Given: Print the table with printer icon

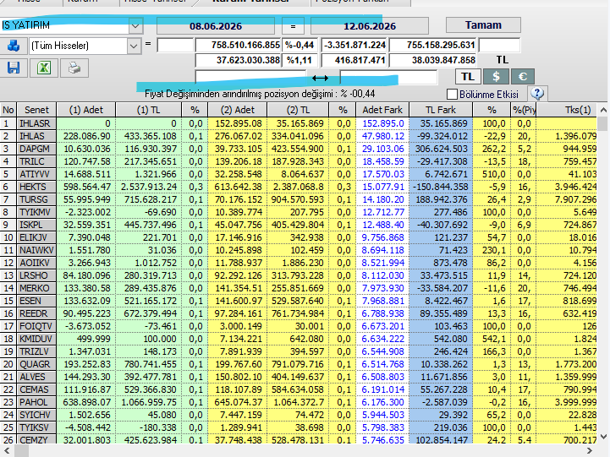Looking at the screenshot, I should click(x=74, y=68).
